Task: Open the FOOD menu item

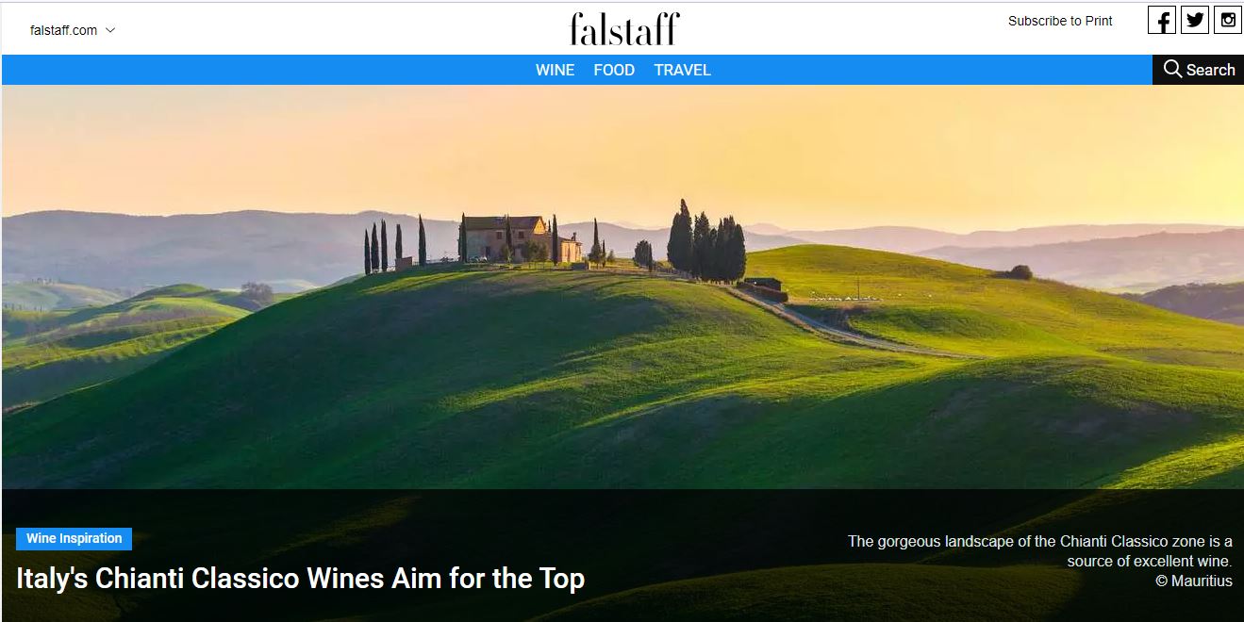Action: click(x=614, y=70)
